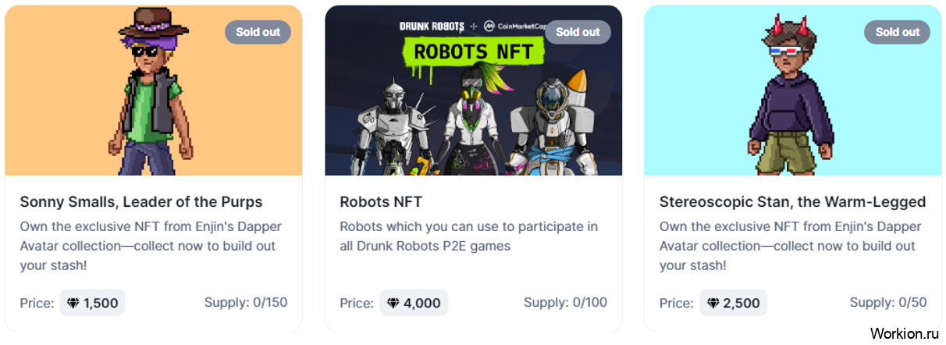This screenshot has width=946, height=345.
Task: Click diamond icon beside 4,000 price
Action: coord(393,304)
